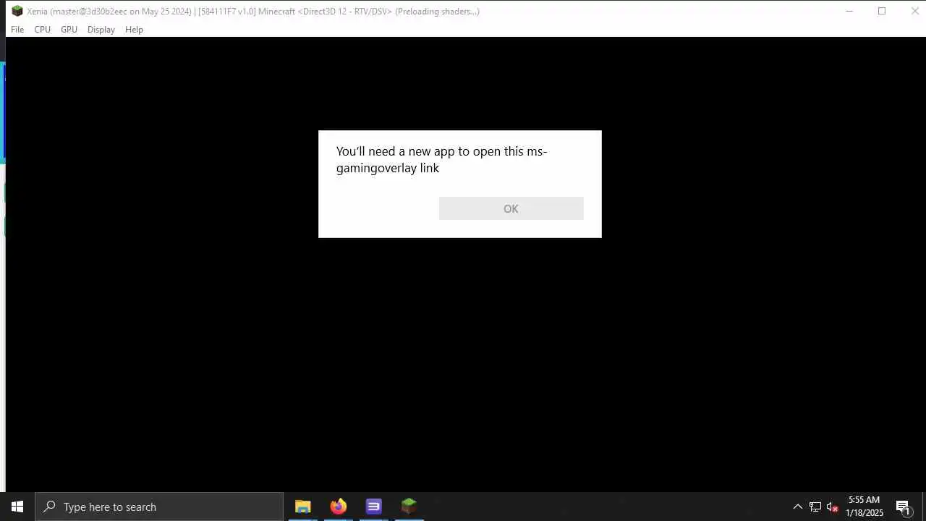
Task: Open the CPU menu
Action: coord(42,30)
